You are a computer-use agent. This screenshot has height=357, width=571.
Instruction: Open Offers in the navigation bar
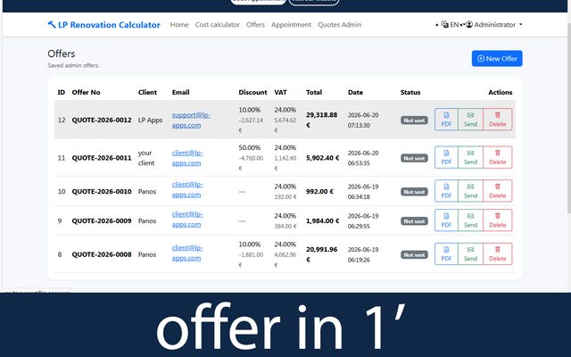pos(255,25)
